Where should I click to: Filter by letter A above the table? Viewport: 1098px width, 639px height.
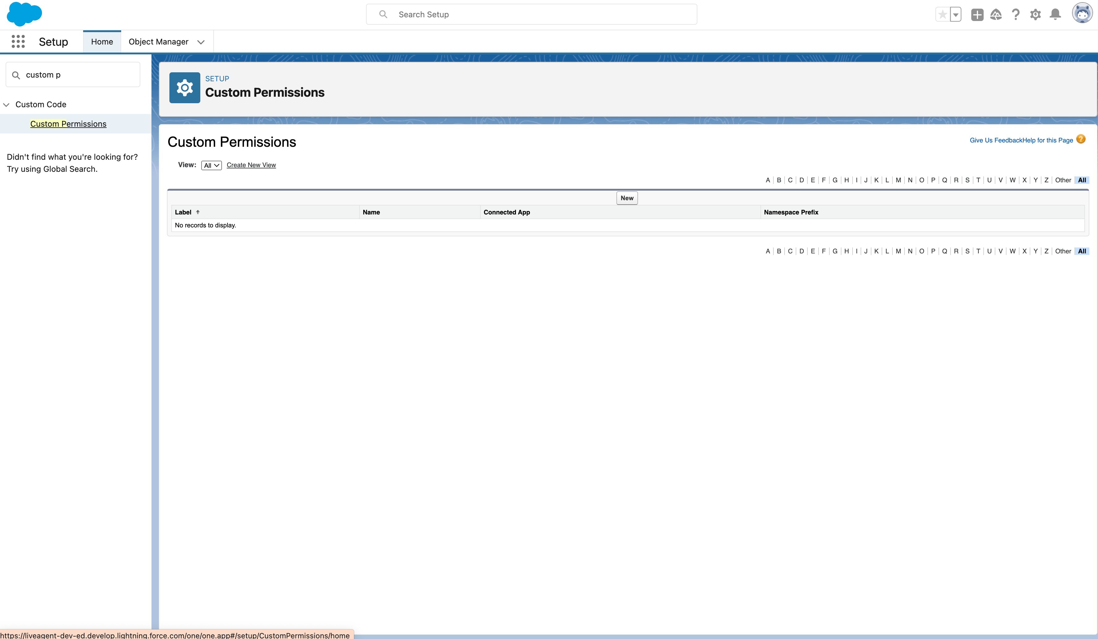click(x=768, y=180)
